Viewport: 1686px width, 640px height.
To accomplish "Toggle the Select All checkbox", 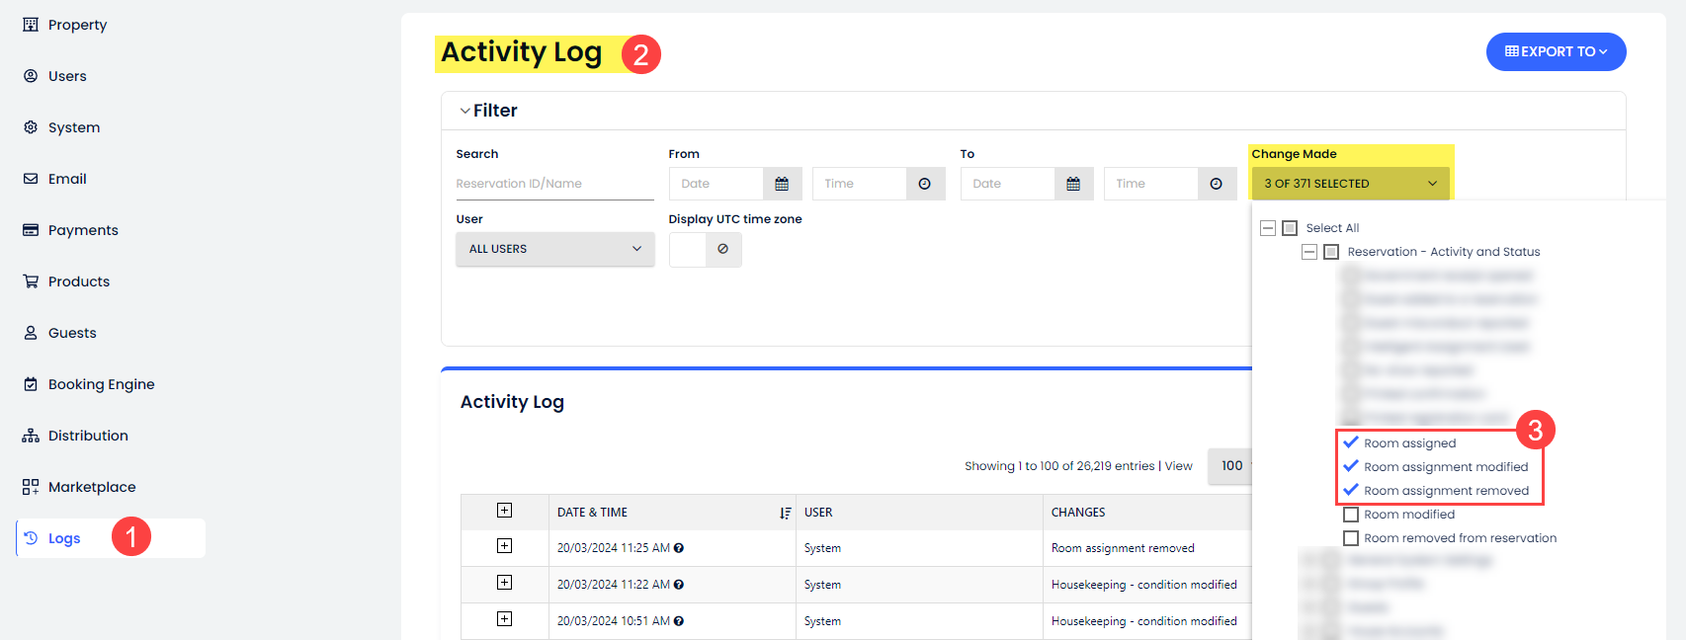I will [x=1289, y=228].
